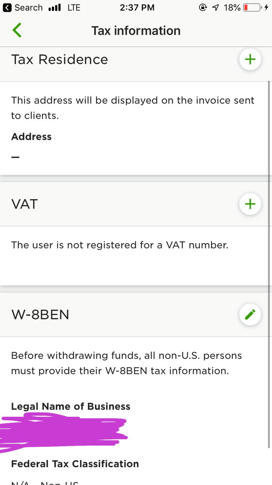Tap the 2:37 PM status bar clock

(137, 8)
